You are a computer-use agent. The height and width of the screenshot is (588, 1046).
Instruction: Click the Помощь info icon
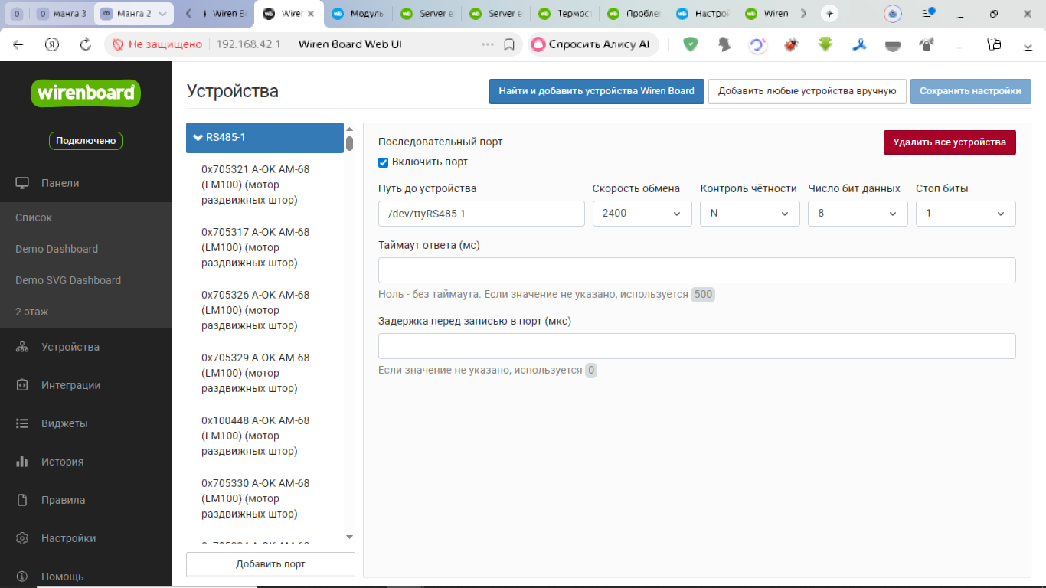(22, 576)
